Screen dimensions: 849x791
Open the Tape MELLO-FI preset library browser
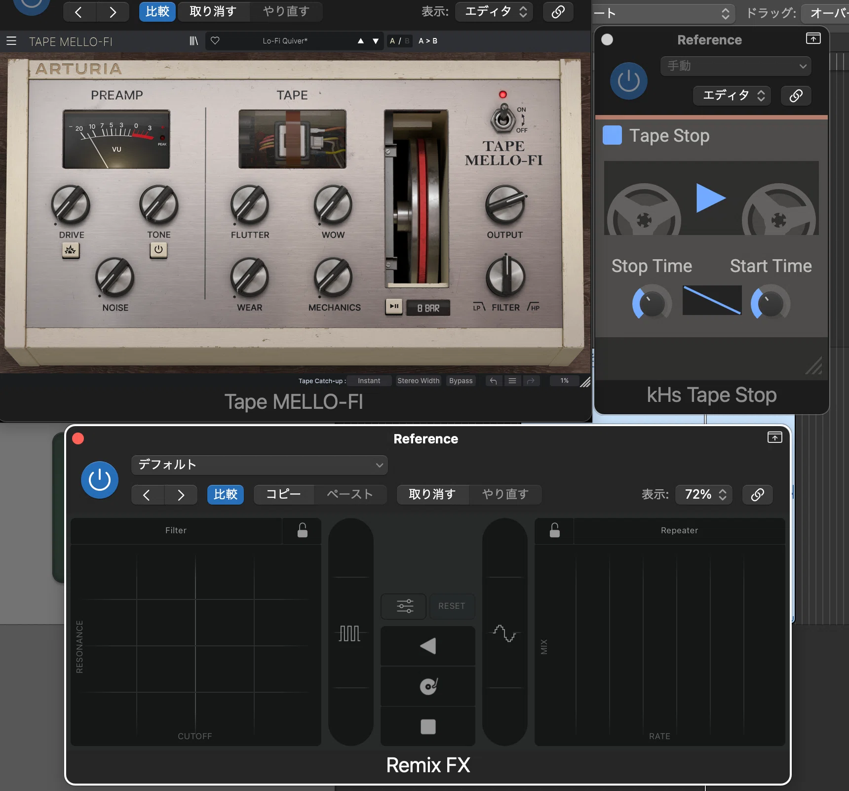(x=193, y=41)
